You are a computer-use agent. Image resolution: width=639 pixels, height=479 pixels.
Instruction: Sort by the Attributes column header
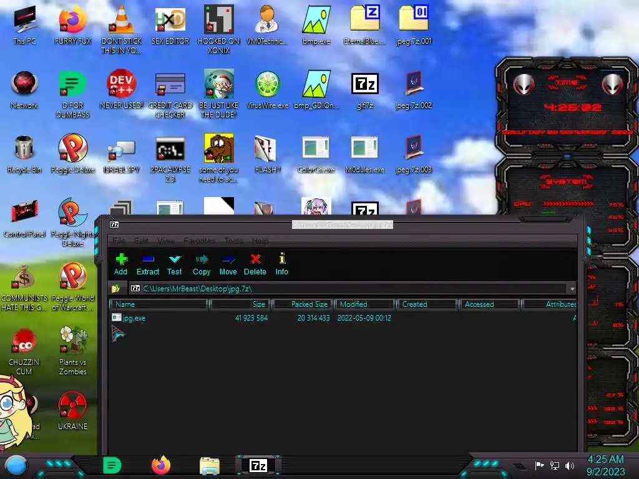(549, 304)
